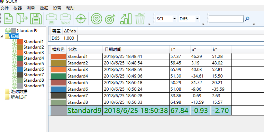Click b* value -35.59
Viewport: 264px width, 132px height.
point(221,89)
